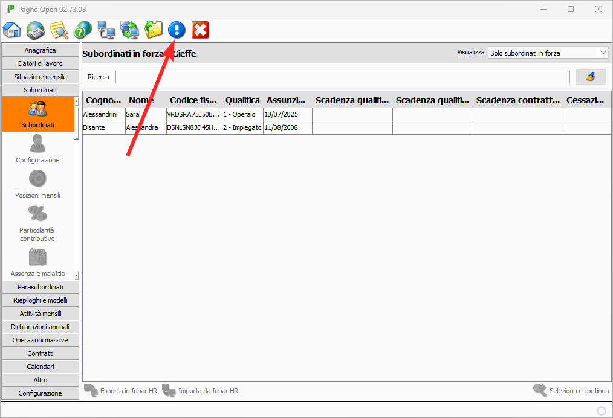Click Seleziona e continua button
This screenshot has height=418, width=613.
(571, 391)
